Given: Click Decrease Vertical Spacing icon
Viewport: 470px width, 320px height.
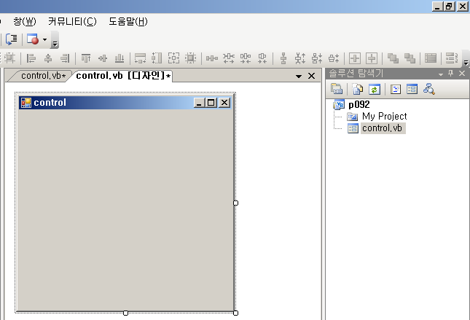Looking at the screenshot, I should pyautogui.click(x=317, y=58).
